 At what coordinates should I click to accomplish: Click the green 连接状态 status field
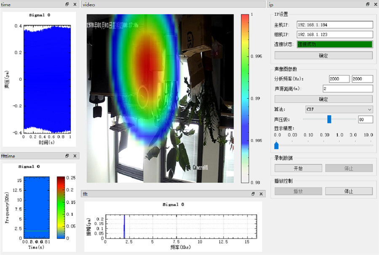click(335, 45)
